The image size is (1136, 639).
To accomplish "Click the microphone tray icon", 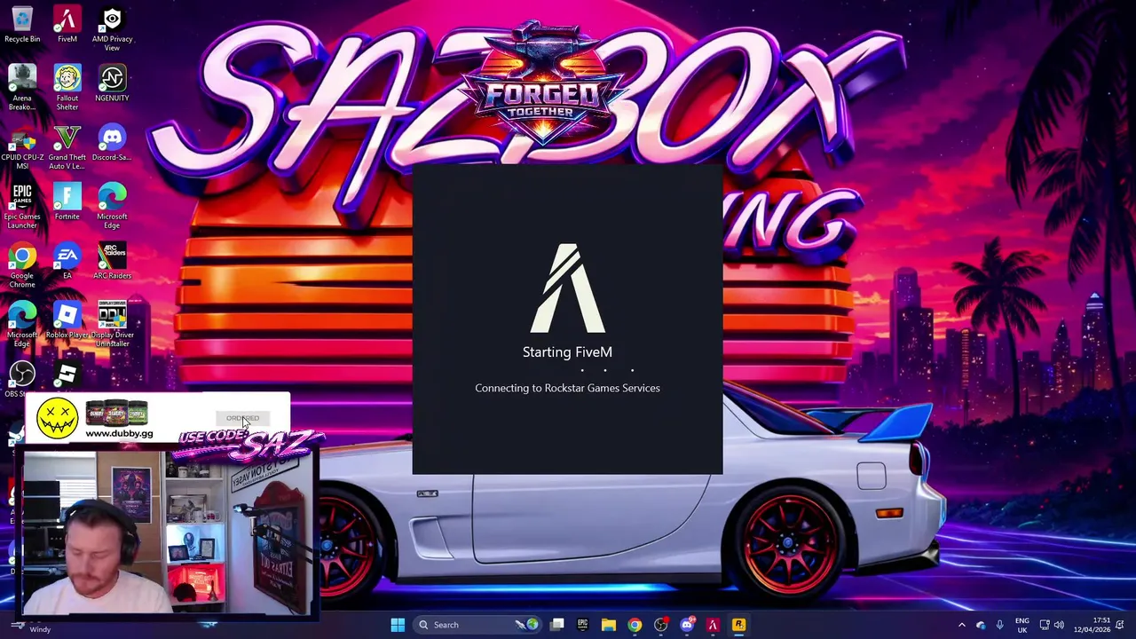I will [x=999, y=625].
